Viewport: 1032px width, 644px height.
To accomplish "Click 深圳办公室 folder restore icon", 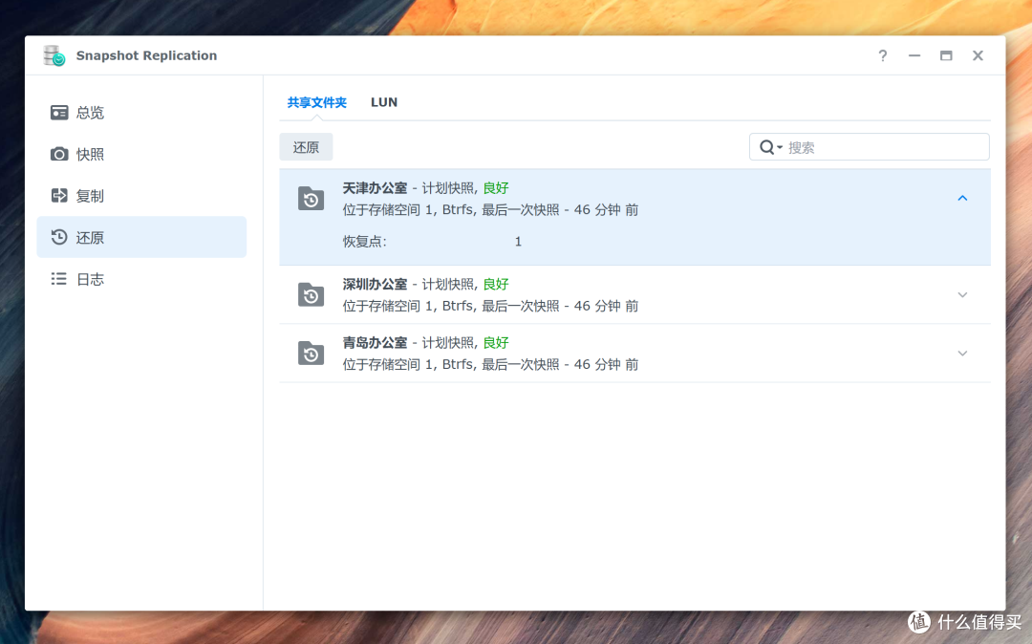I will 311,294.
